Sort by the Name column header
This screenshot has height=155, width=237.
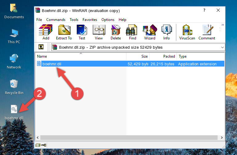pos(81,56)
